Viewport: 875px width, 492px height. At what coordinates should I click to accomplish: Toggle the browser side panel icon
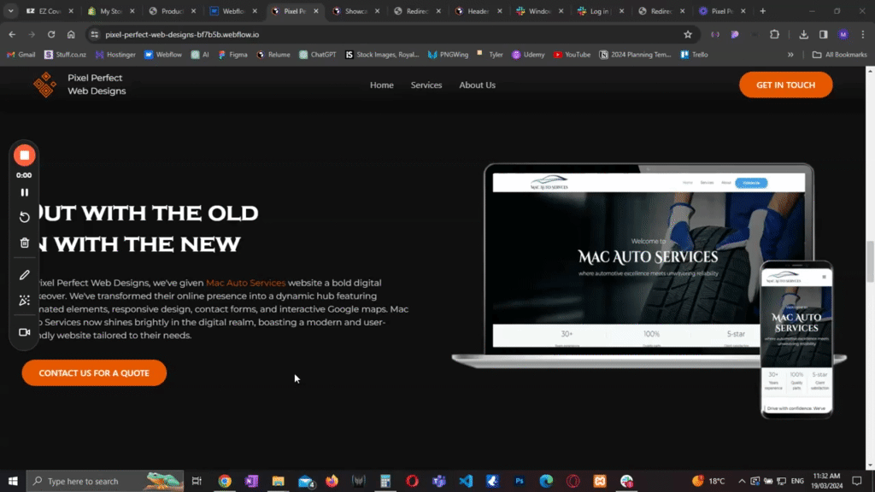point(823,34)
